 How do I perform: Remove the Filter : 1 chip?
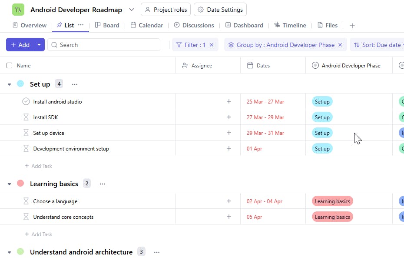point(212,45)
